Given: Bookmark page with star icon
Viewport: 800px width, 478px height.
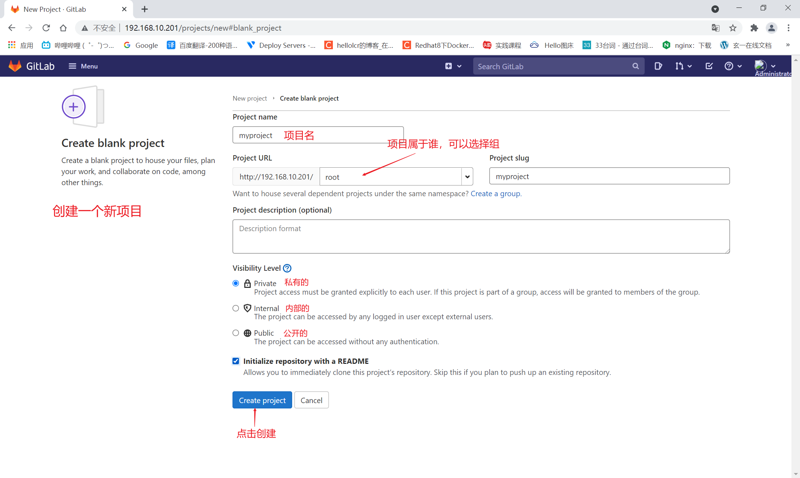Looking at the screenshot, I should 733,28.
